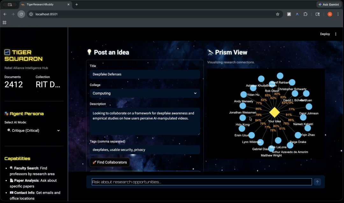The width and height of the screenshot is (344, 203).
Task: Send chat message with arrow button
Action: coord(317,182)
